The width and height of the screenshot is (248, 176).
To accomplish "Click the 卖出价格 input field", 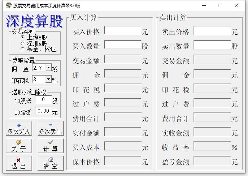I will tap(212, 31).
